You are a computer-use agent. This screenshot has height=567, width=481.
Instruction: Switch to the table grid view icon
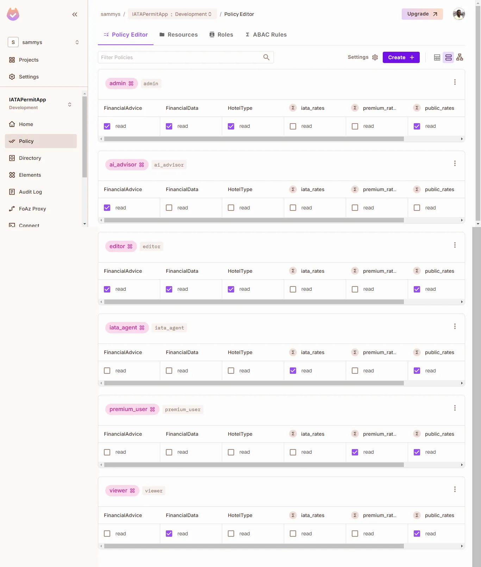[437, 57]
